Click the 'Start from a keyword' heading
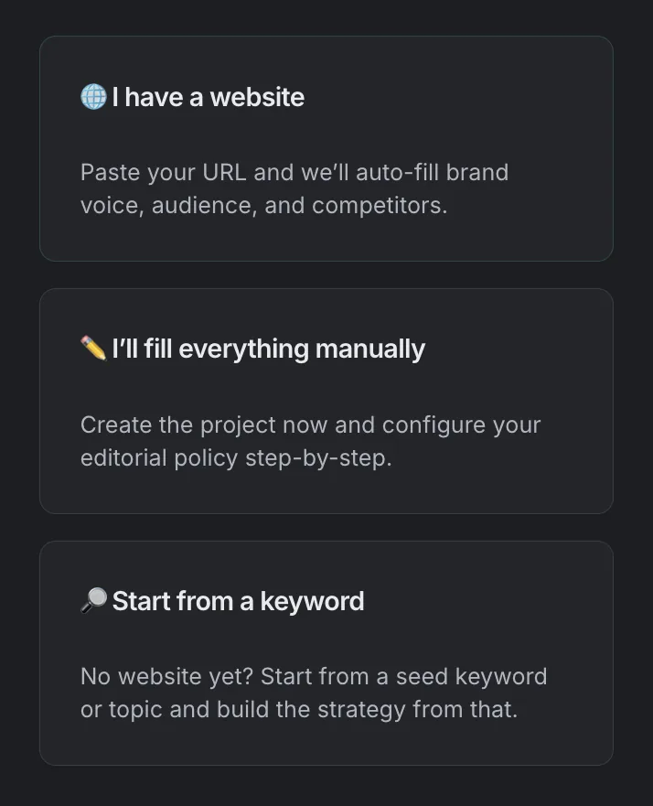 pos(238,600)
